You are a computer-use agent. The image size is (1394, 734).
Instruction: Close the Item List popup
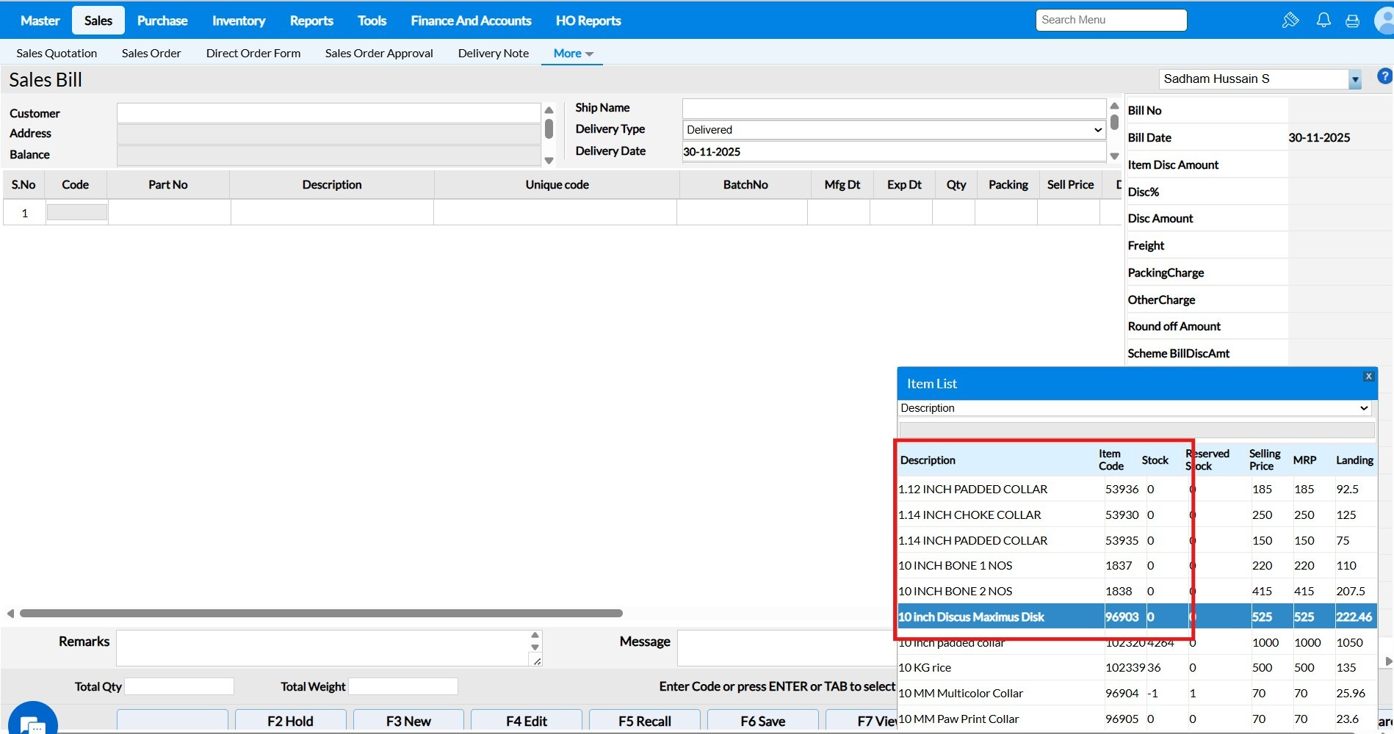pos(1368,377)
